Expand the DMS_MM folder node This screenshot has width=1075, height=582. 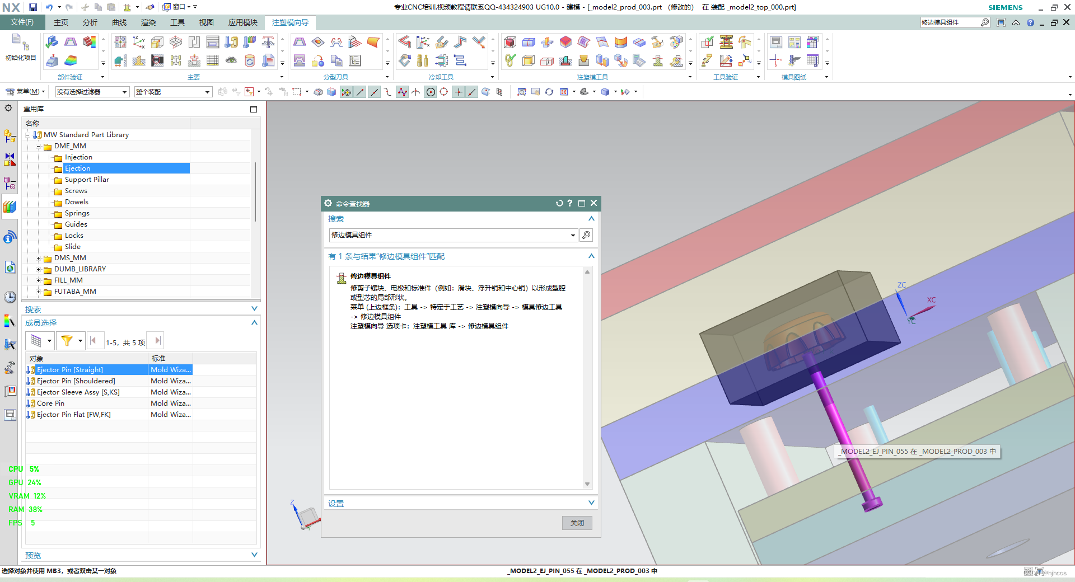click(39, 258)
